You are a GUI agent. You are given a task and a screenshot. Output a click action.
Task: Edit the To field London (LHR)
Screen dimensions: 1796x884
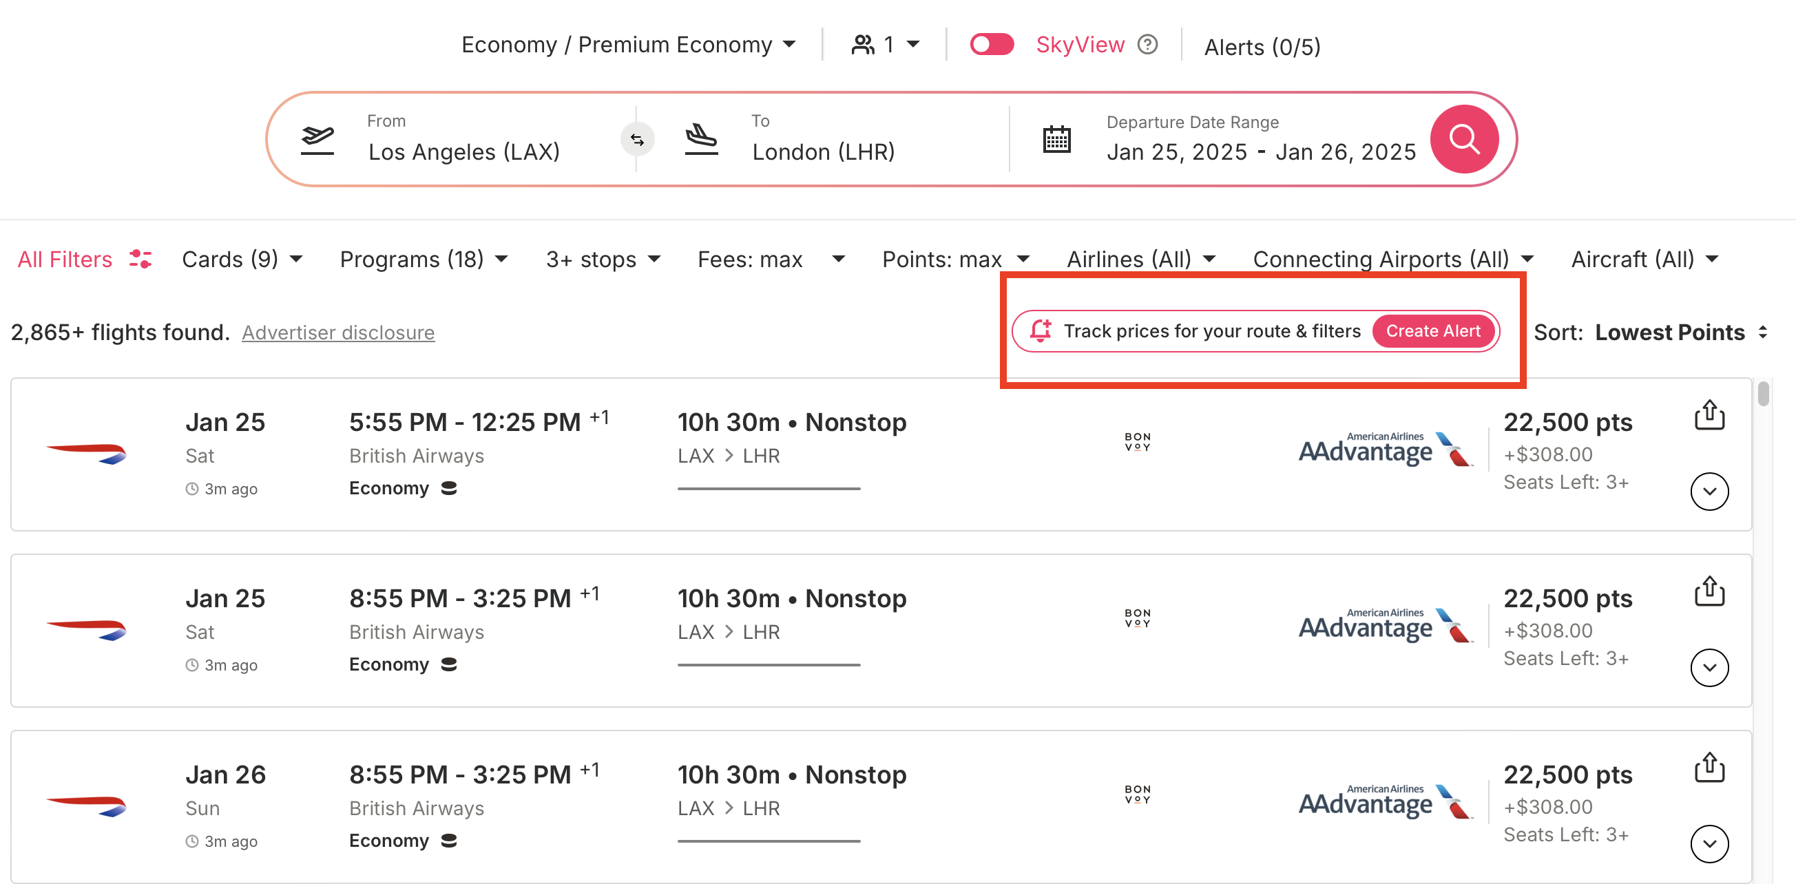[823, 140]
